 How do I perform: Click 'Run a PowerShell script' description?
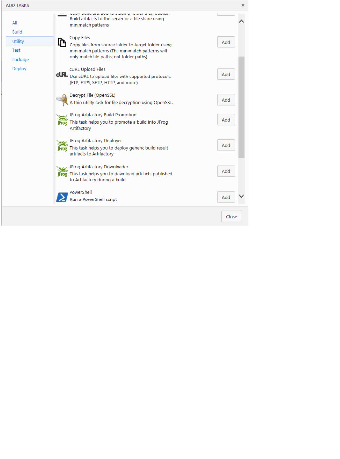93,199
